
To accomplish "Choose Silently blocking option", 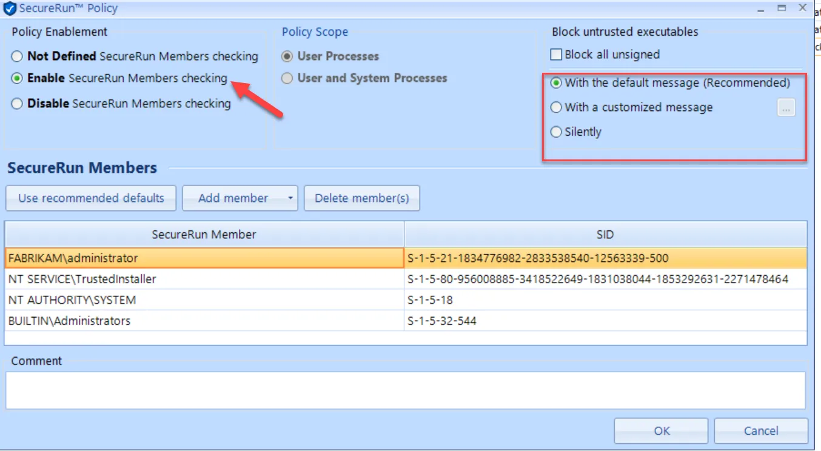I will 556,132.
